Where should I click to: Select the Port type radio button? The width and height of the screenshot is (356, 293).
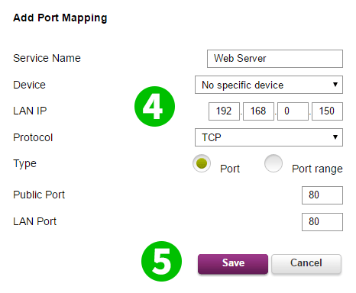[x=202, y=163]
